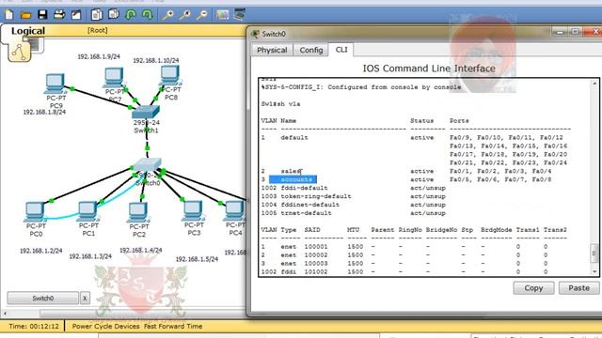602x338 pixels.
Task: Select the PC0 computer icon
Action: tap(35, 212)
